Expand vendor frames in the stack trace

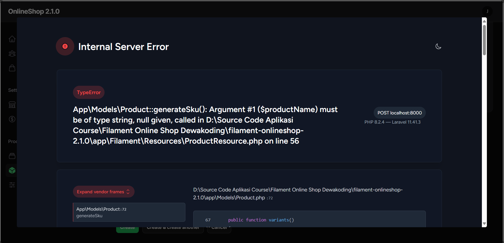pyautogui.click(x=103, y=192)
